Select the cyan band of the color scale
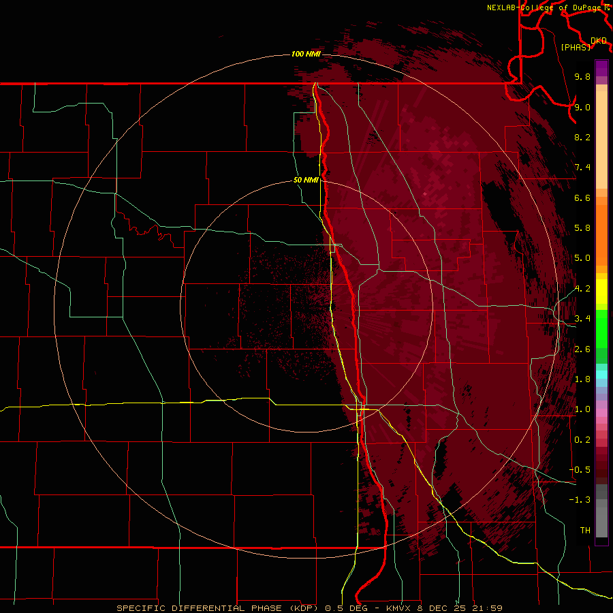This screenshot has height=613, width=613. point(601,375)
